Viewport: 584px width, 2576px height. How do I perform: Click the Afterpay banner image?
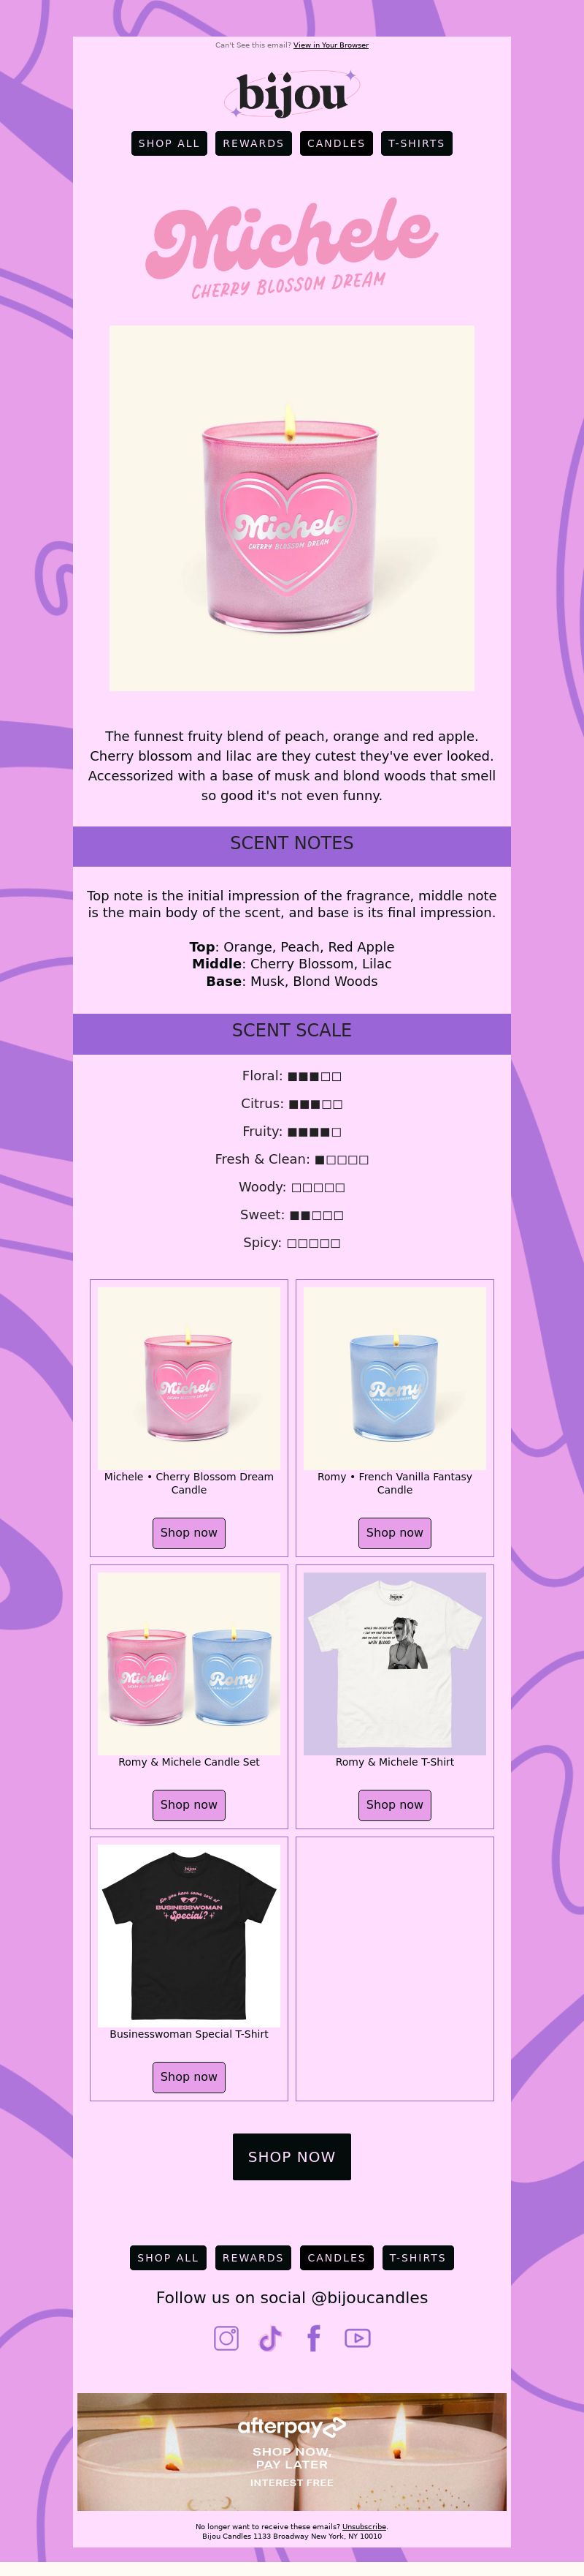291,2452
